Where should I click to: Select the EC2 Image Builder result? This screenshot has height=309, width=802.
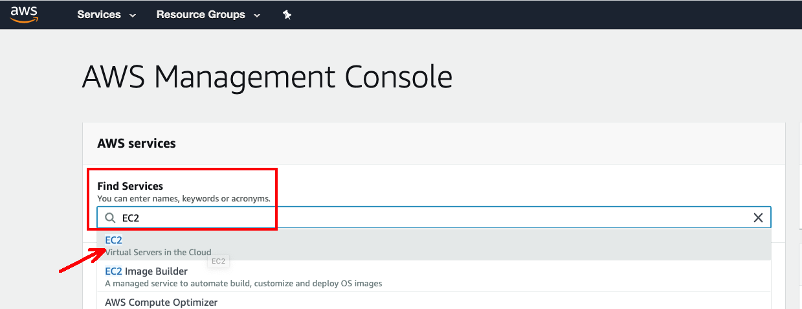coord(434,277)
